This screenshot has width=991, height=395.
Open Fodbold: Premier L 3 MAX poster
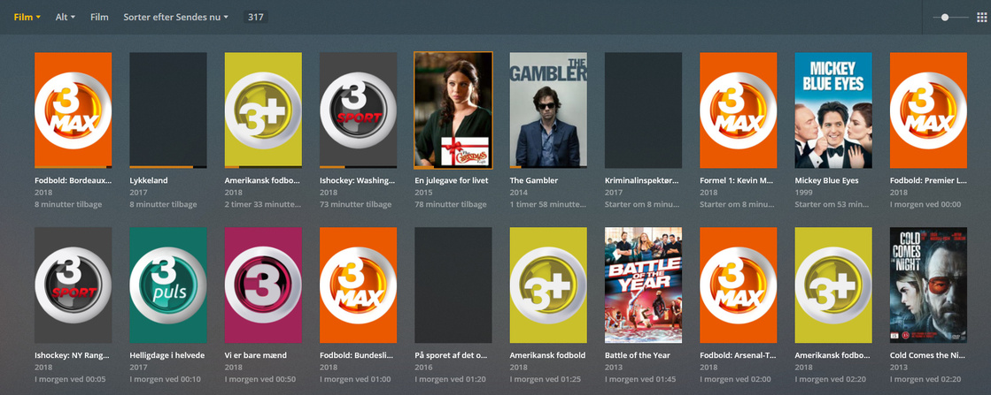(928, 110)
